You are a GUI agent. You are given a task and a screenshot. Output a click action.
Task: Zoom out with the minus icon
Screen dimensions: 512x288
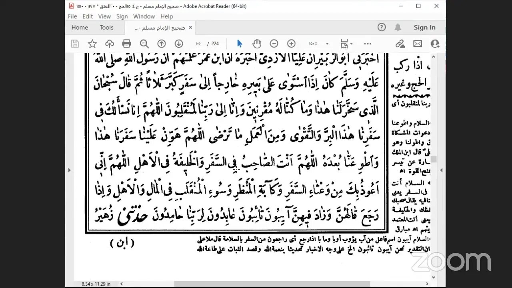[x=274, y=44]
